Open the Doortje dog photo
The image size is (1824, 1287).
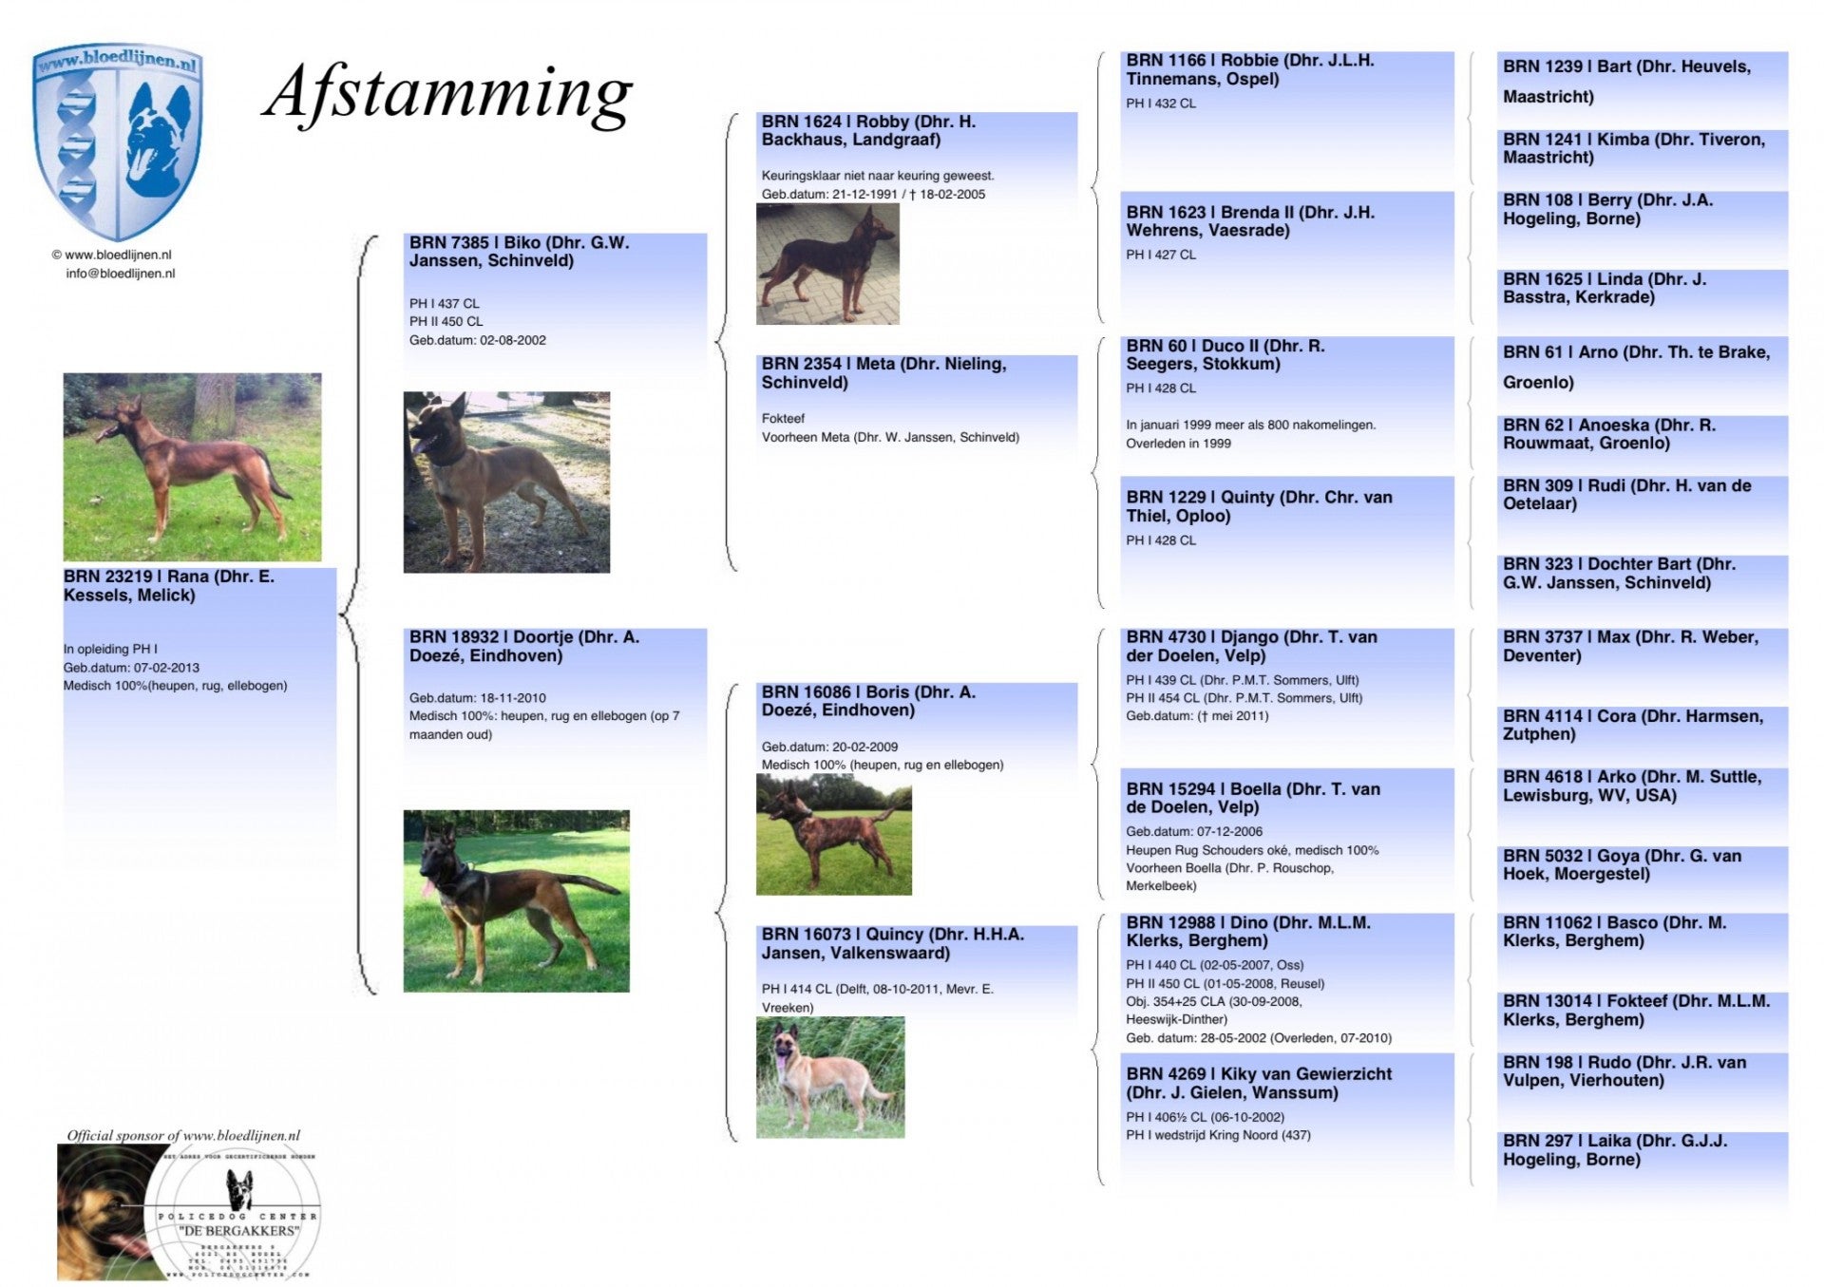coord(516,900)
